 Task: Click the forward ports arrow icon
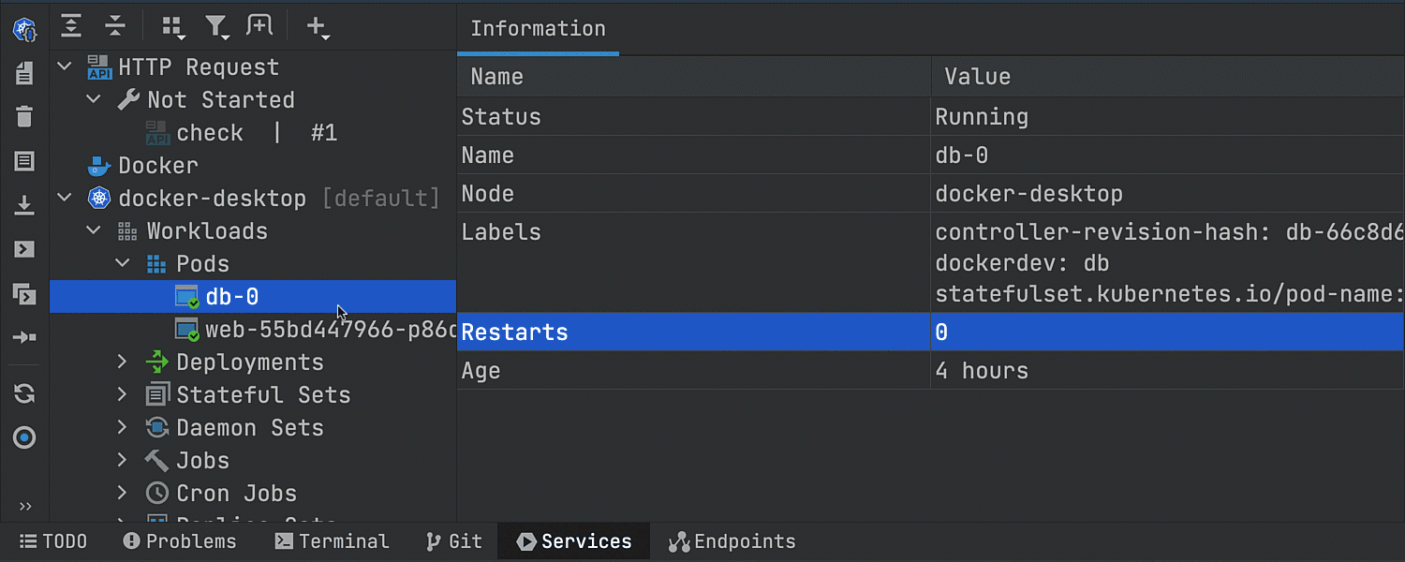(25, 337)
